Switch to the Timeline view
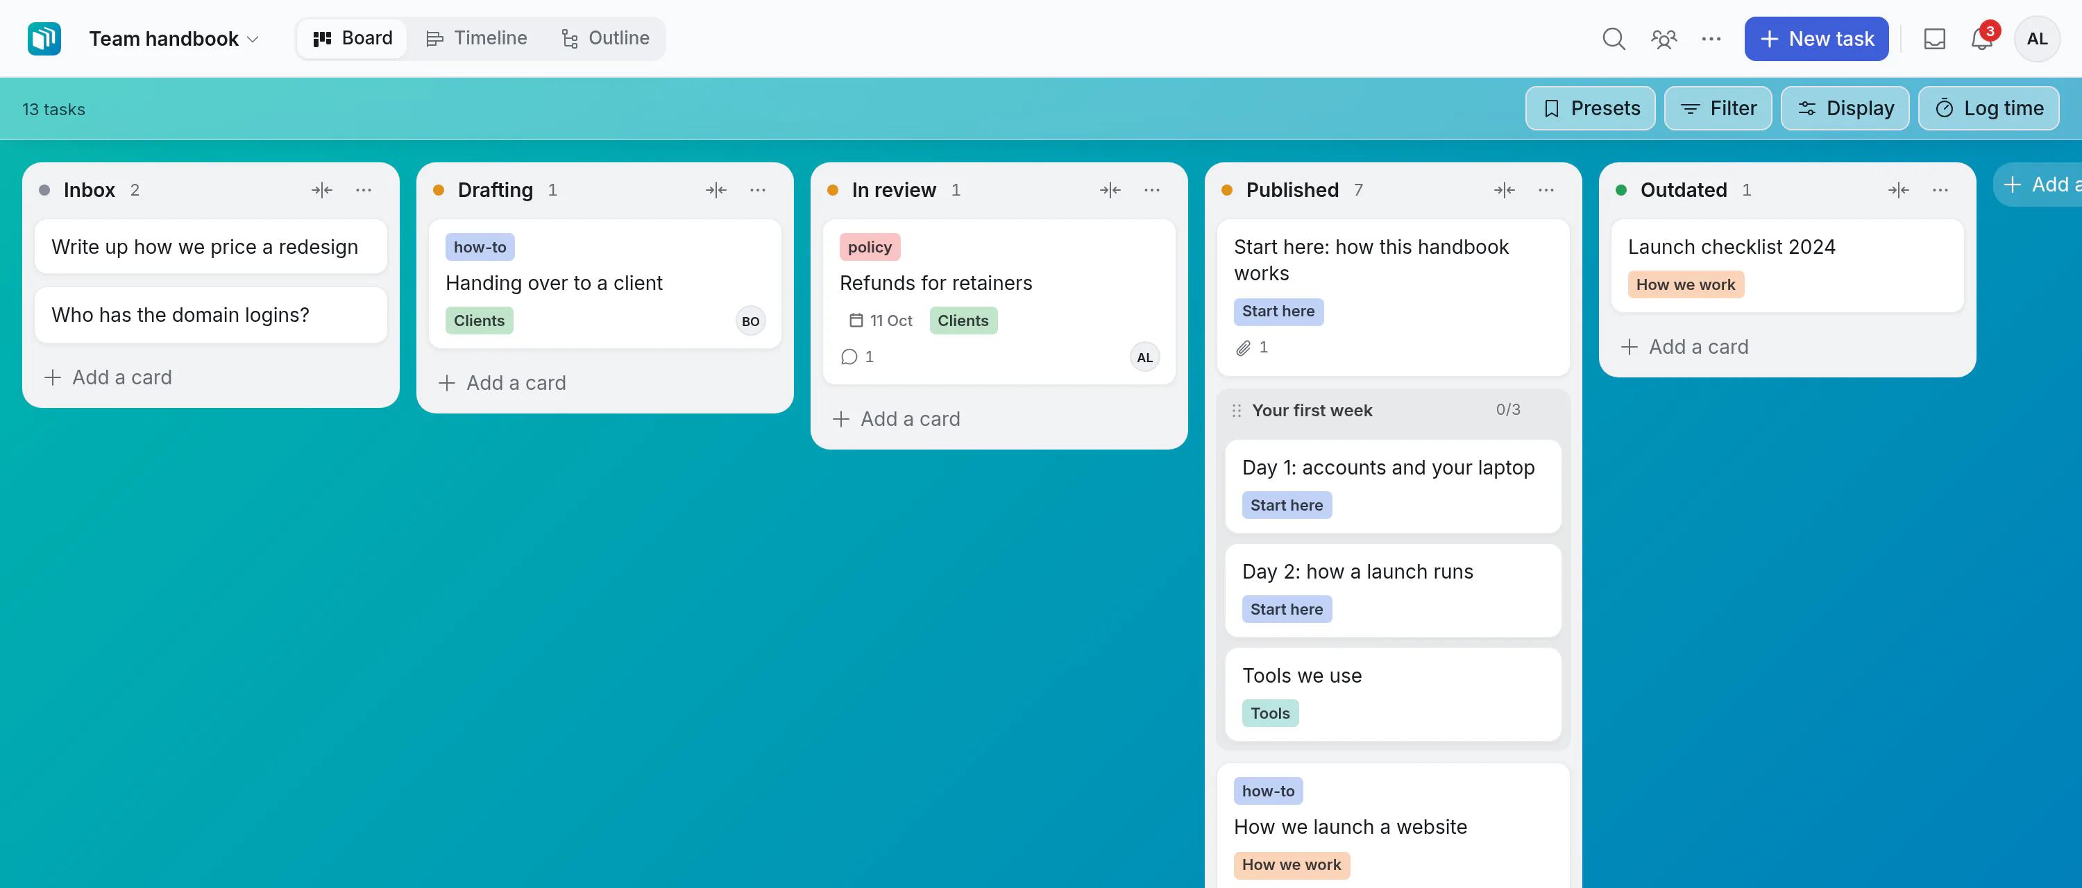The height and width of the screenshot is (888, 2082). [476, 38]
